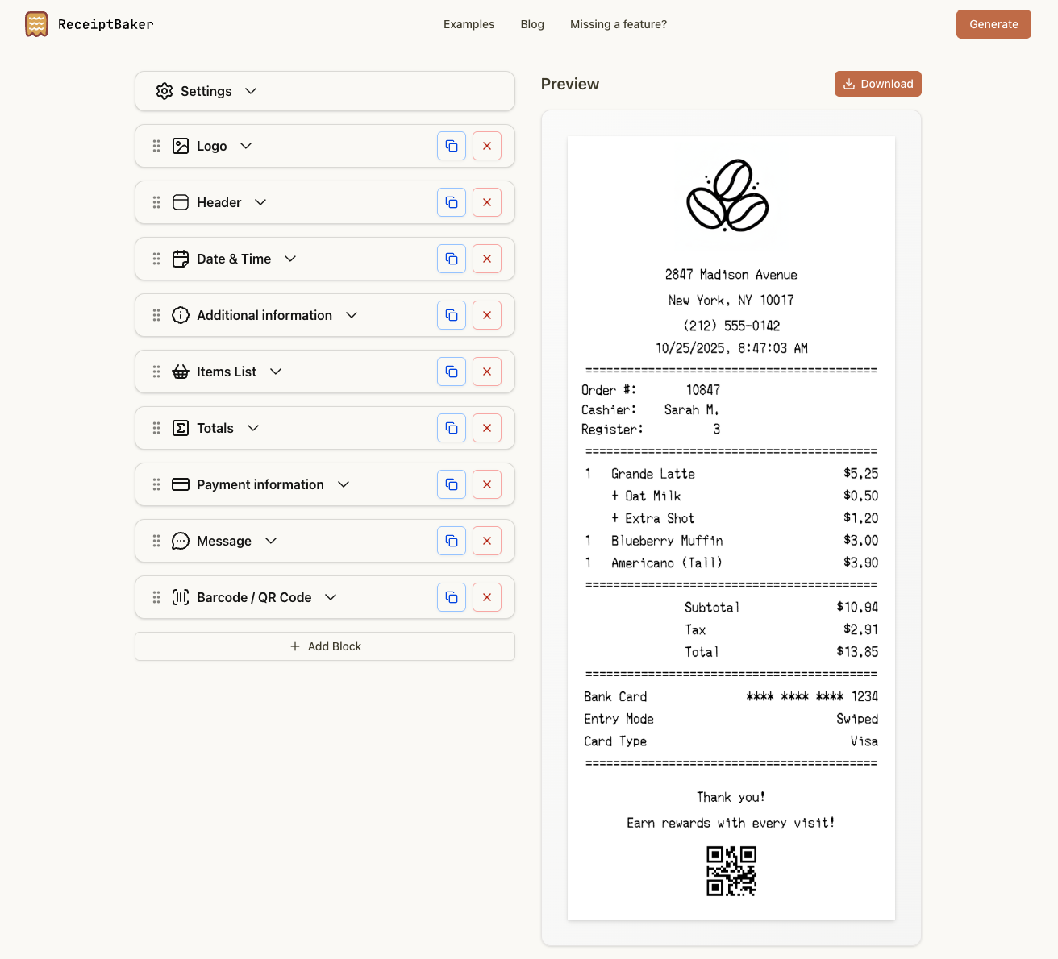
Task: Open the Examples page
Action: 469,24
